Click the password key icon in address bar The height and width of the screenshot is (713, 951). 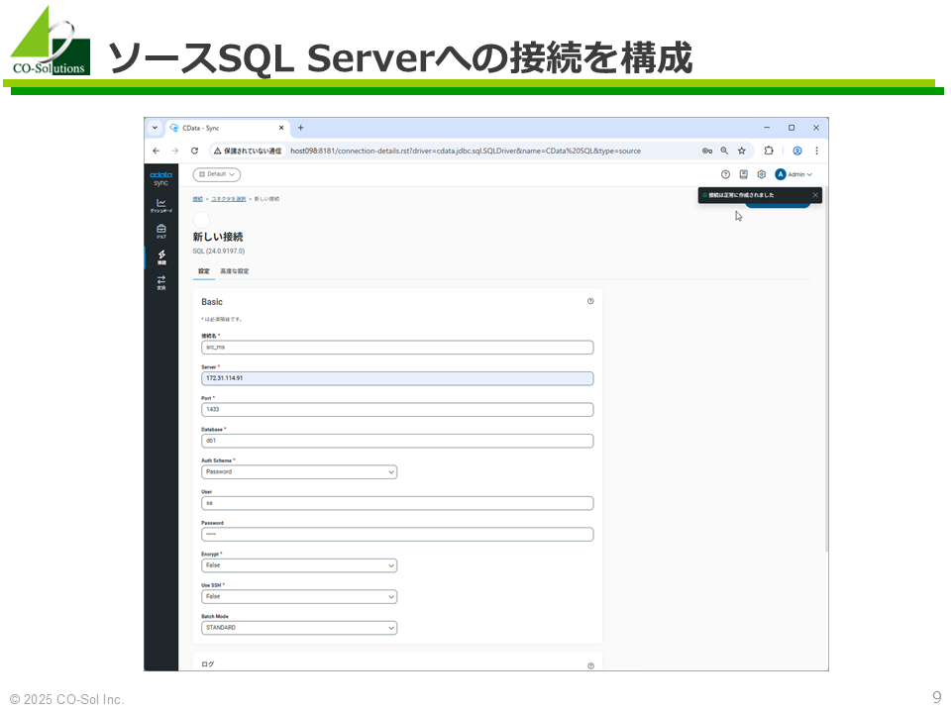pyautogui.click(x=707, y=151)
